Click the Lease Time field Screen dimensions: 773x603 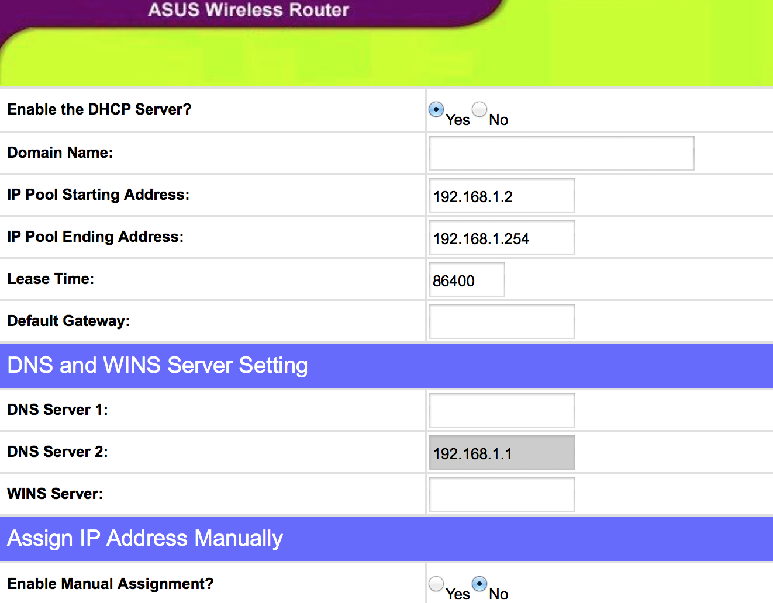tap(467, 279)
